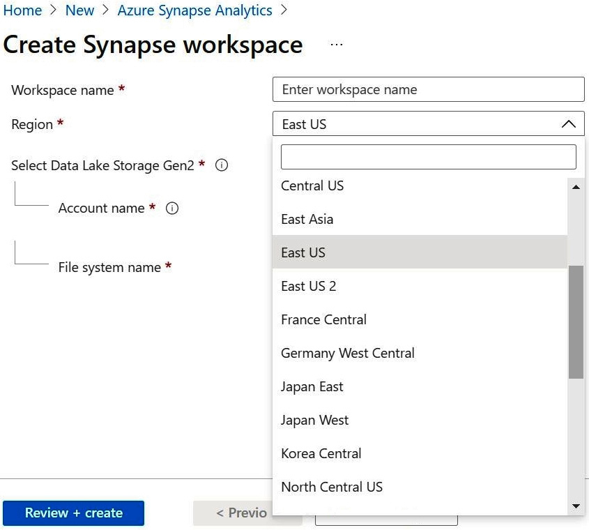Pick France Central region
This screenshot has height=530, width=589.
pyautogui.click(x=420, y=319)
